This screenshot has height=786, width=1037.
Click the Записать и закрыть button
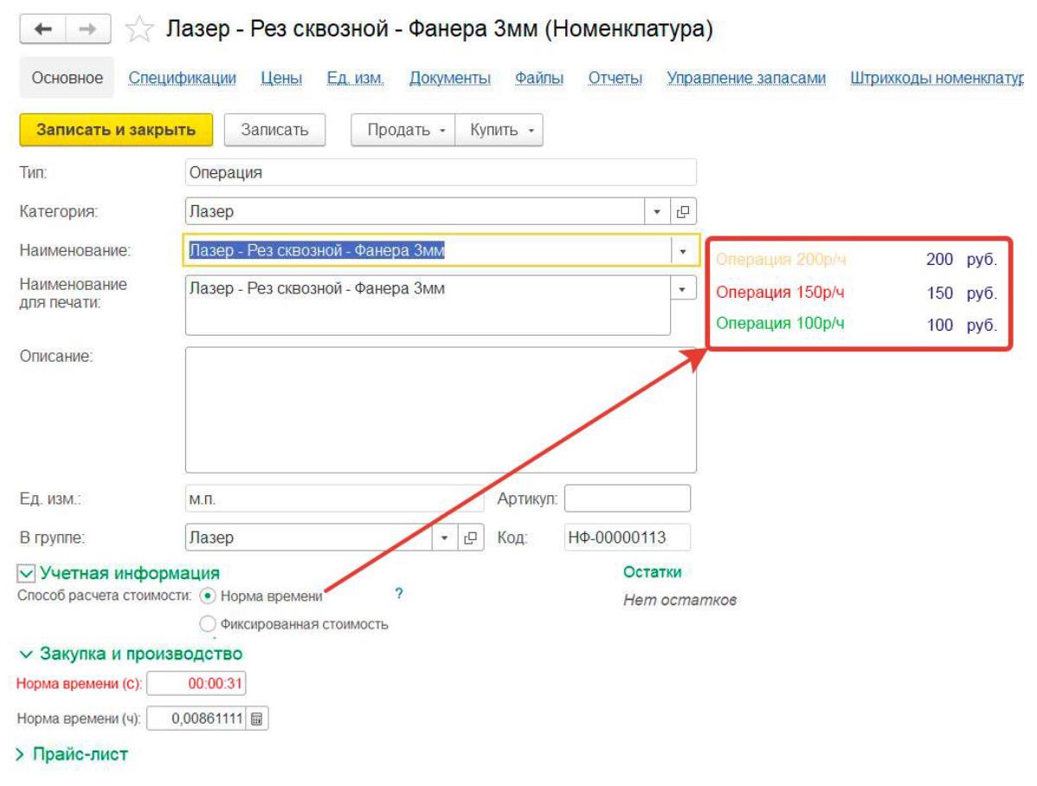115,130
